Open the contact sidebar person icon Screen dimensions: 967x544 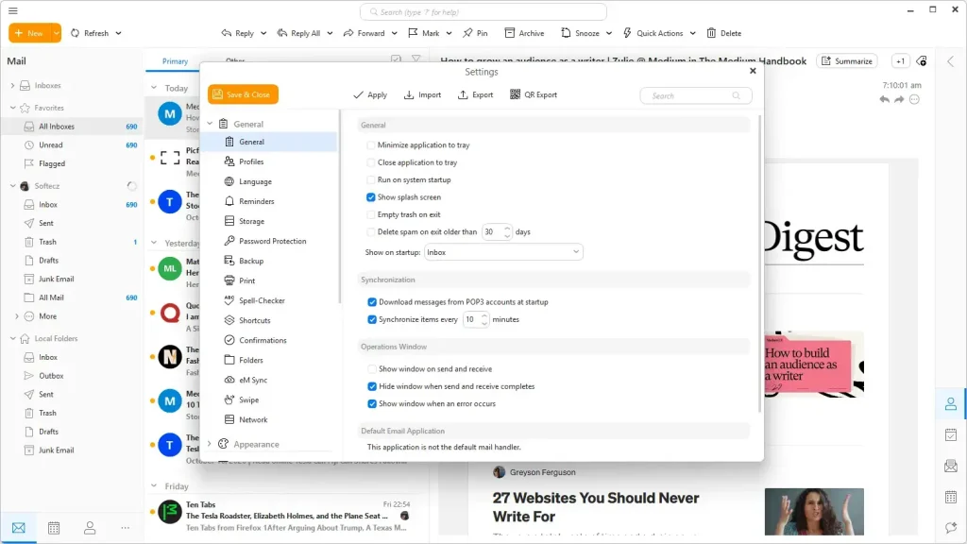[951, 404]
